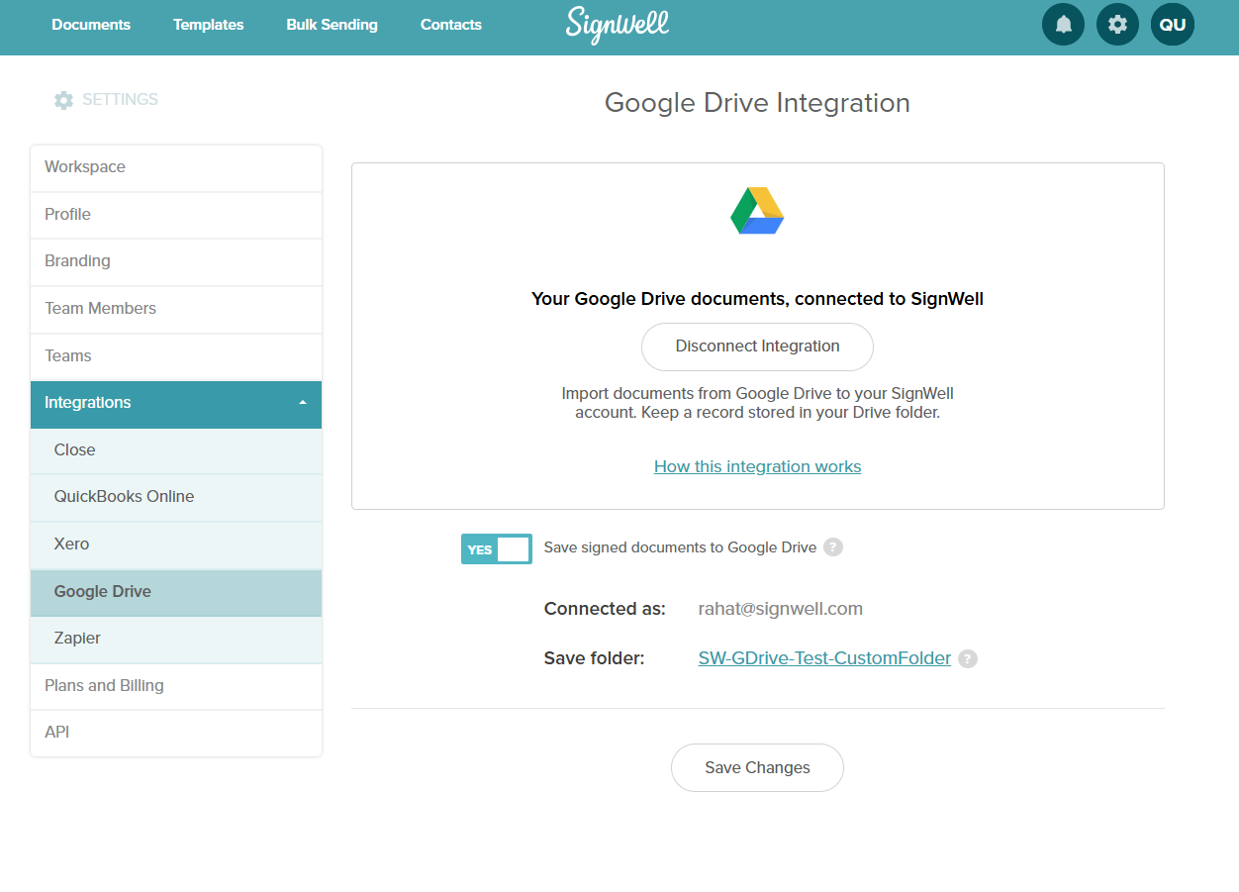Open the Close integration
Screen dimensions: 1239x892
pos(176,450)
